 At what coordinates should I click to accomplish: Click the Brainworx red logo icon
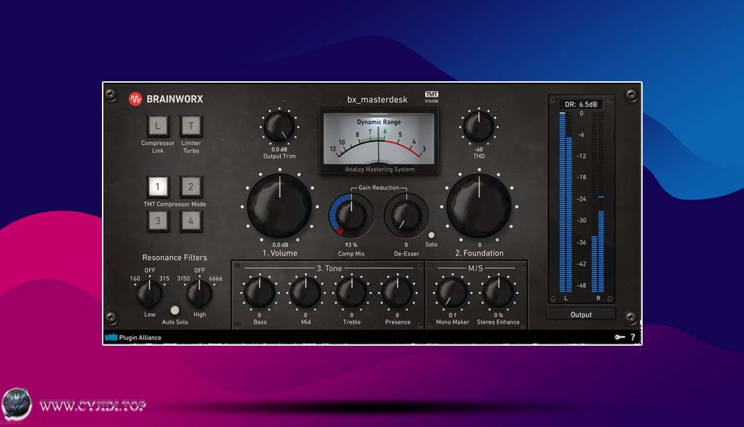click(135, 99)
